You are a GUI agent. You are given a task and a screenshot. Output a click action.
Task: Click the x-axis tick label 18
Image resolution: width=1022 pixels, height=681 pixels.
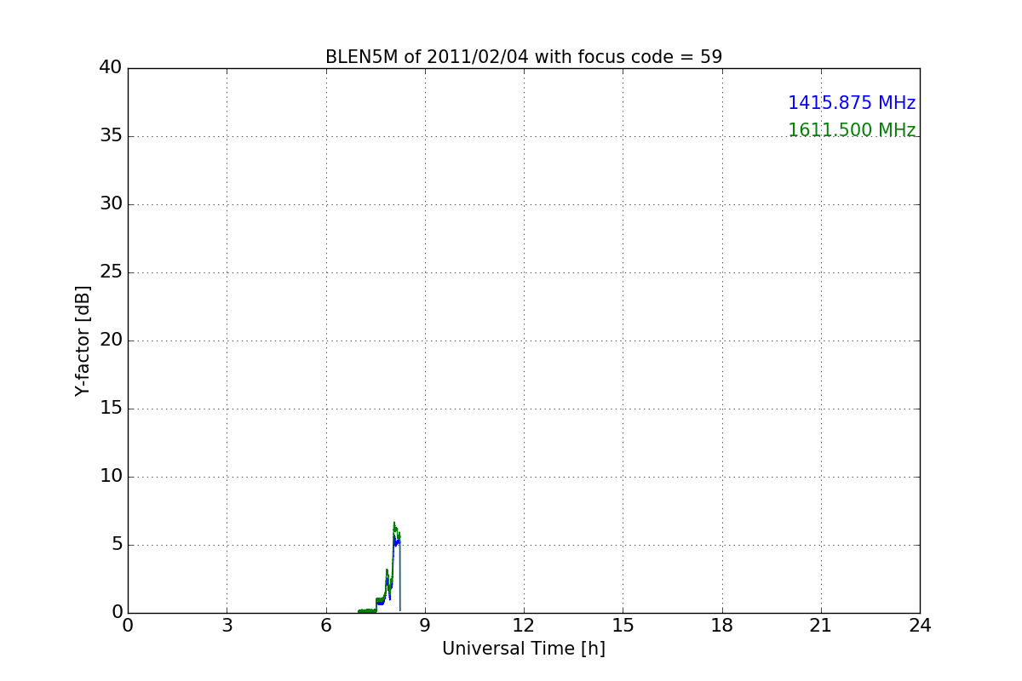tap(722, 626)
